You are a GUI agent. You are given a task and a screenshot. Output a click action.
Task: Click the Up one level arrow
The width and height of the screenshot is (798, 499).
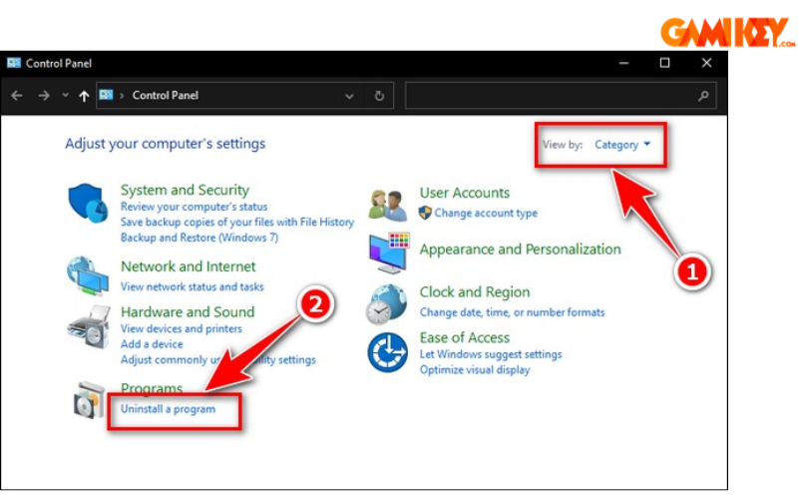[x=84, y=96]
